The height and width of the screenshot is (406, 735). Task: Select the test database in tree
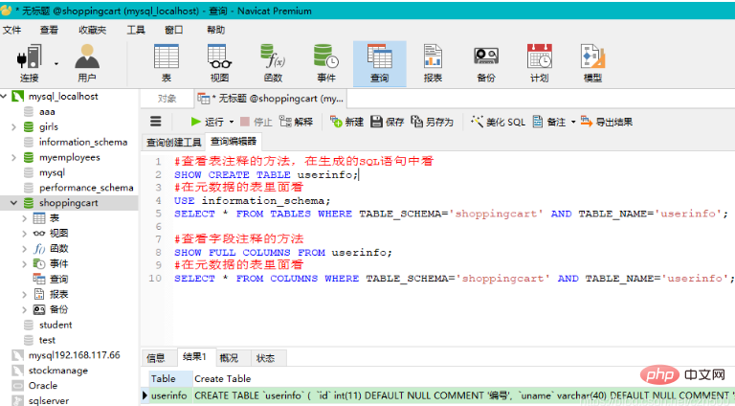(47, 340)
